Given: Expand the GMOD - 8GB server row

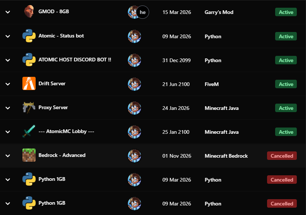Looking at the screenshot, I should point(7,11).
